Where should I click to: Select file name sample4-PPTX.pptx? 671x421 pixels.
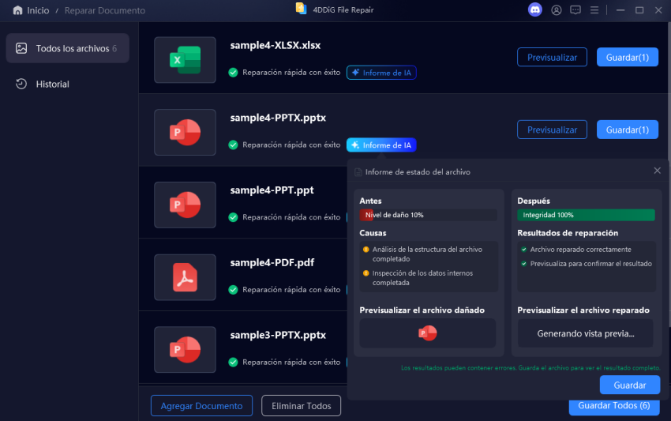click(x=278, y=118)
